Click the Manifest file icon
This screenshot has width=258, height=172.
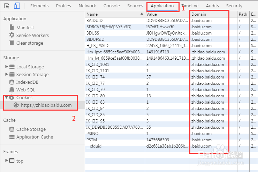(x=12, y=27)
